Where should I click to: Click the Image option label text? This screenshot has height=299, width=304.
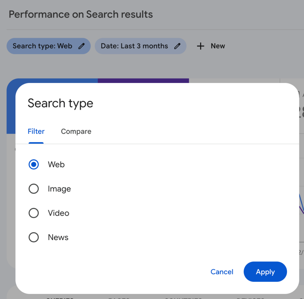pos(59,189)
